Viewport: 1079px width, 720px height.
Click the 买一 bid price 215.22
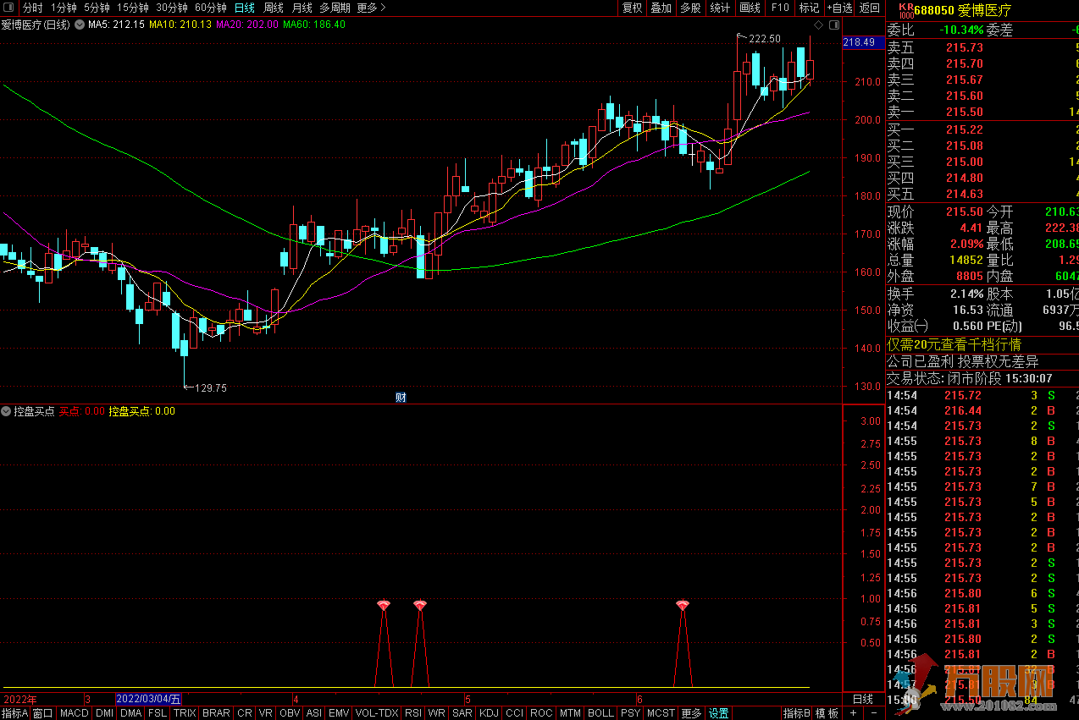point(965,129)
